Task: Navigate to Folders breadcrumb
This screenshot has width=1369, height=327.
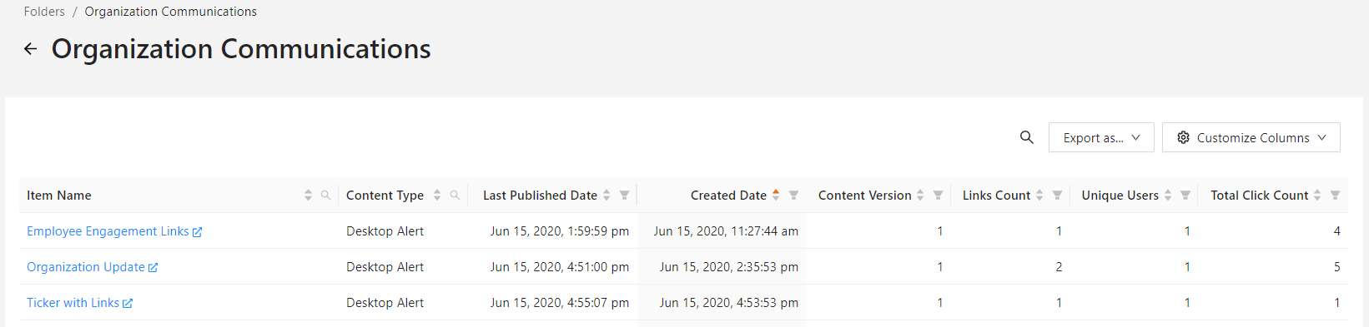Action: 44,12
